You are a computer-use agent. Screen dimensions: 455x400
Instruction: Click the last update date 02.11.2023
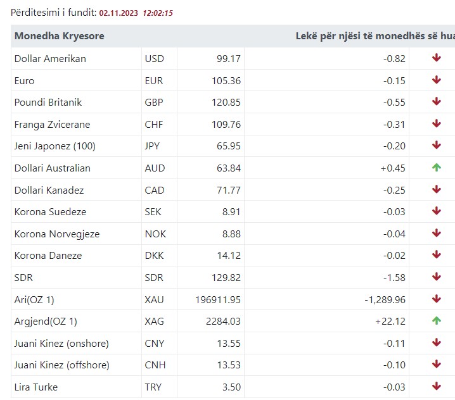pyautogui.click(x=119, y=13)
